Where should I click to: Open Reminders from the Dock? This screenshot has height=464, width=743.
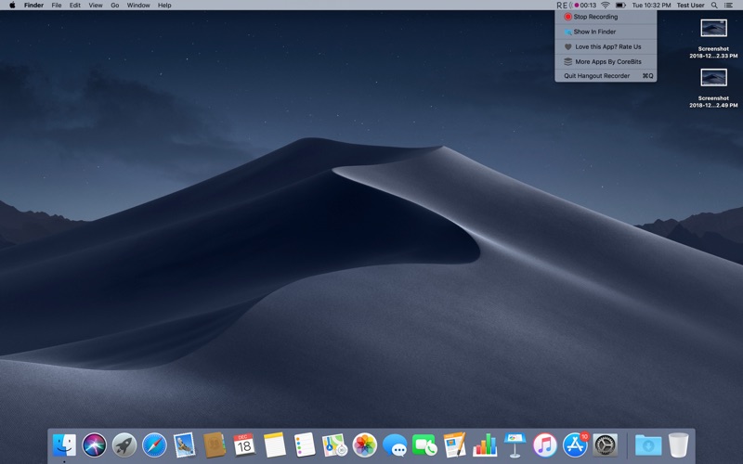(305, 445)
